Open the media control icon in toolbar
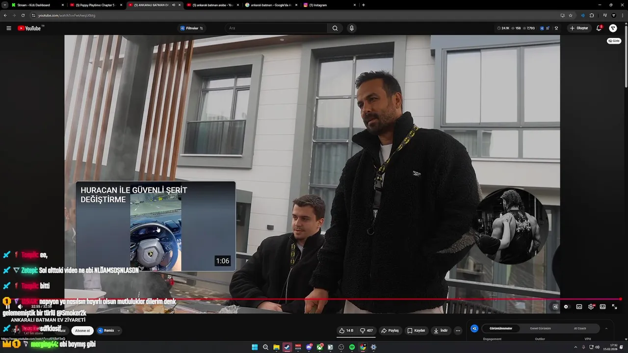Image resolution: width=628 pixels, height=353 pixels. pyautogui.click(x=605, y=15)
